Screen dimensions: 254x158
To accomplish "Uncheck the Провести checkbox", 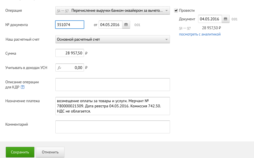I will click(176, 11).
